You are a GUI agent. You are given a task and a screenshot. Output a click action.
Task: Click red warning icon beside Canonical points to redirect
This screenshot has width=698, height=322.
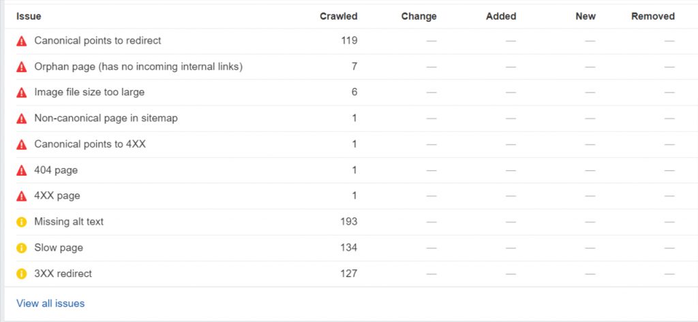tap(22, 41)
